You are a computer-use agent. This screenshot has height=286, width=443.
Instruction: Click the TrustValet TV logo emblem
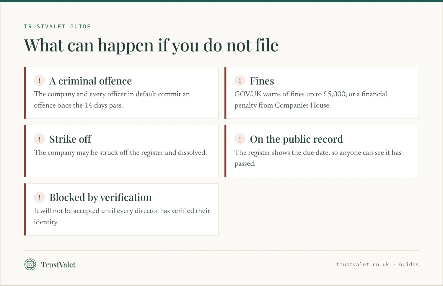(x=30, y=264)
